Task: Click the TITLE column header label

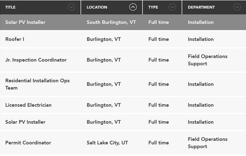Action: click(x=10, y=7)
